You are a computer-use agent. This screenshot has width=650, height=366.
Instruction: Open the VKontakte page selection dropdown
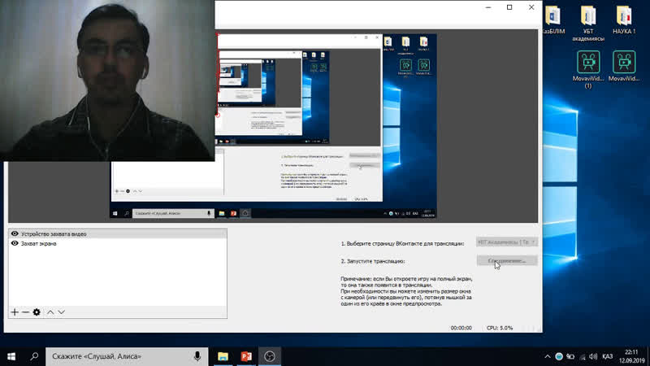506,242
